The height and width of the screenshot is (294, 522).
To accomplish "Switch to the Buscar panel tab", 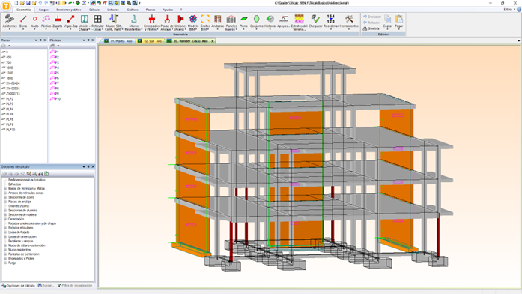I will pos(46,285).
